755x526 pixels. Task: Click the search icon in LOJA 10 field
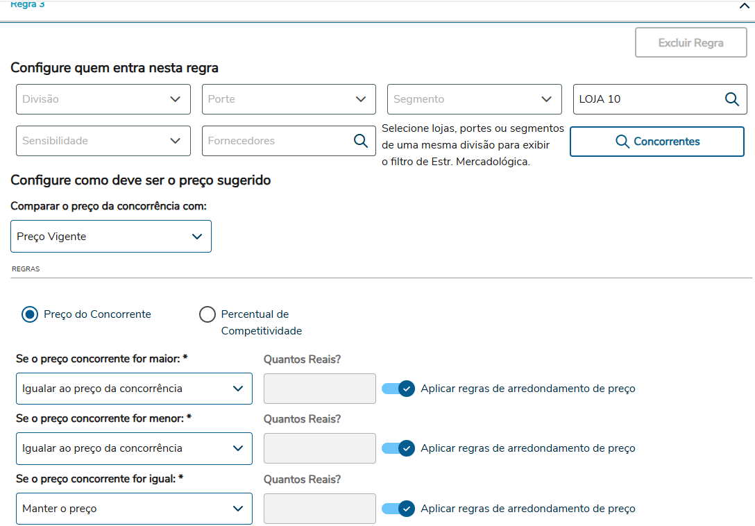pos(731,99)
